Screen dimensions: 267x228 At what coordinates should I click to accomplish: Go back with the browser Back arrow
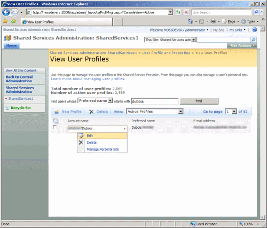point(6,12)
